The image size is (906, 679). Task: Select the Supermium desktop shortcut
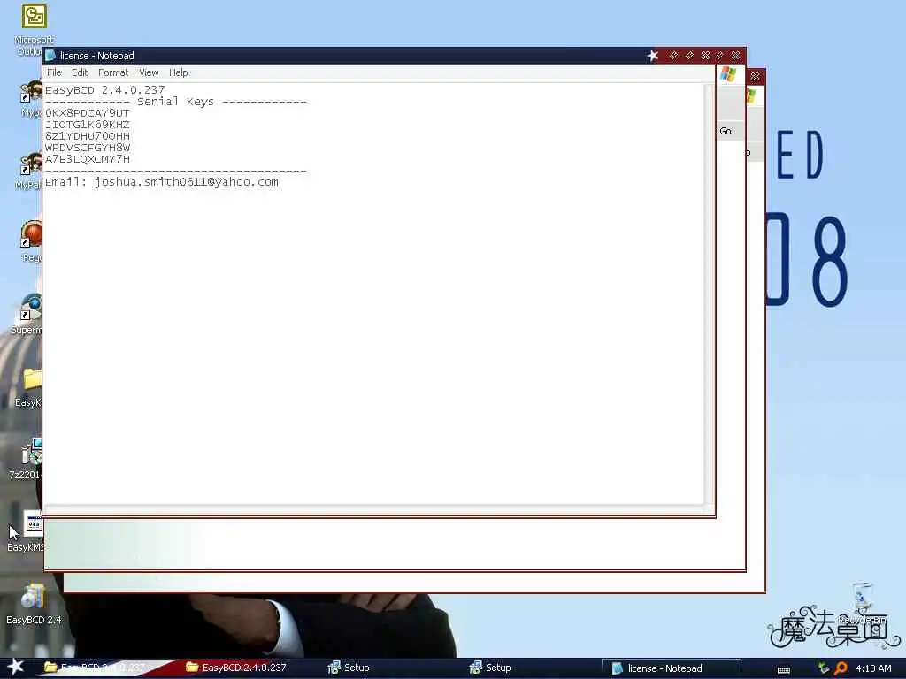26,315
